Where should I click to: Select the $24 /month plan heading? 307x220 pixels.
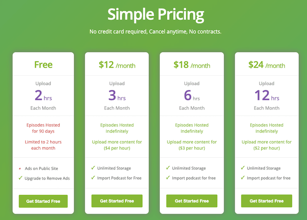tap(267, 65)
